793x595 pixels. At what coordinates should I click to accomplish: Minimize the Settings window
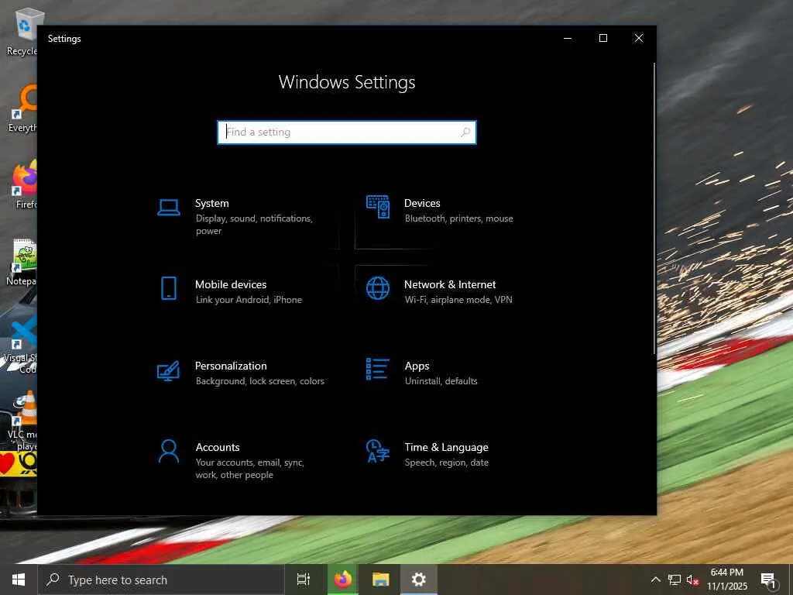point(568,38)
